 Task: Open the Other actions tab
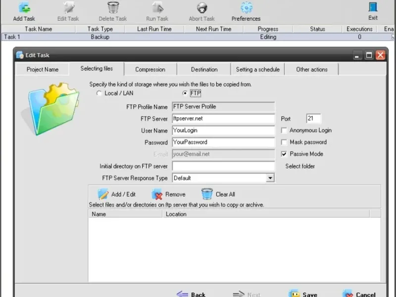click(312, 69)
